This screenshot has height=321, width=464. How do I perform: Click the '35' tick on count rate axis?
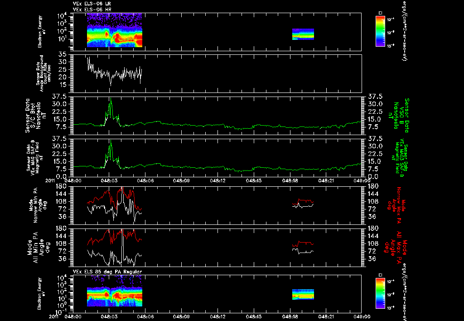tap(63, 54)
